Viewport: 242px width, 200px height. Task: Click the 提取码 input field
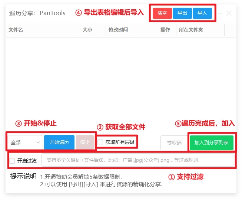(174, 143)
